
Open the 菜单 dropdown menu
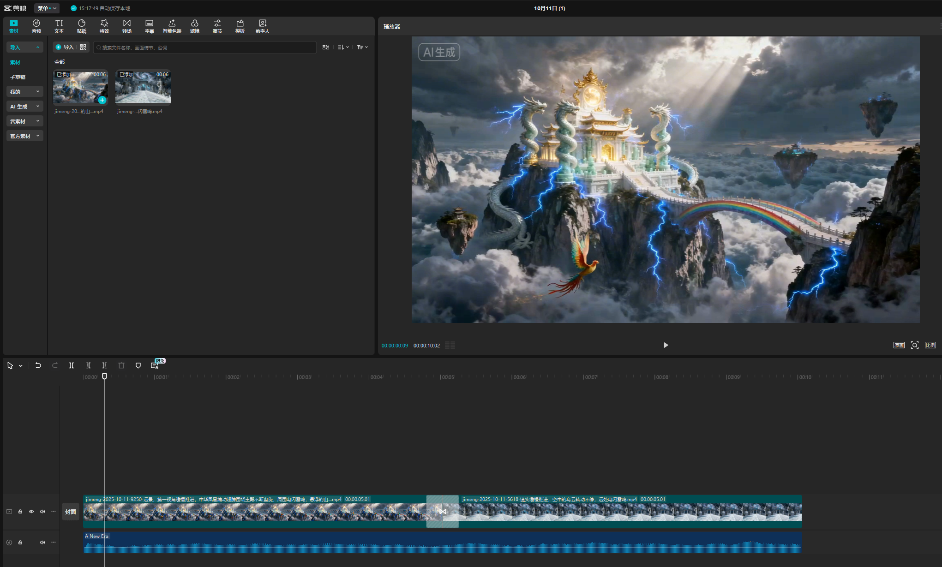[47, 8]
